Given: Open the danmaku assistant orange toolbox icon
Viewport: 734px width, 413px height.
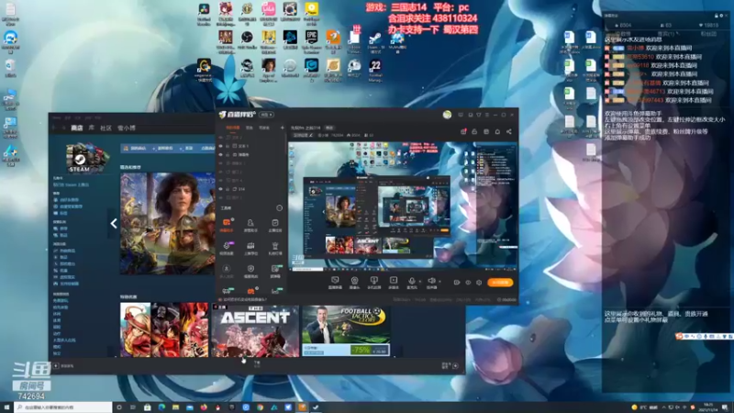Looking at the screenshot, I should (x=227, y=224).
